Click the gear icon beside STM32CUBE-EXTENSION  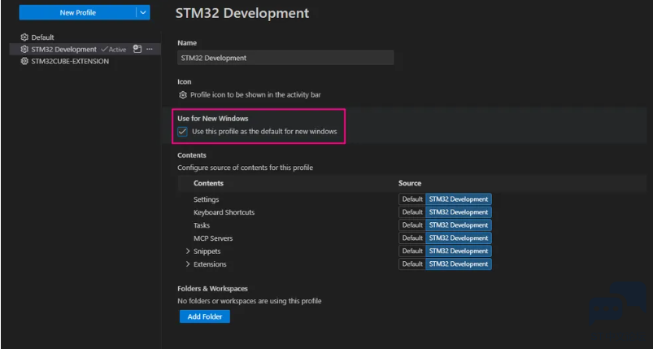[x=24, y=61]
